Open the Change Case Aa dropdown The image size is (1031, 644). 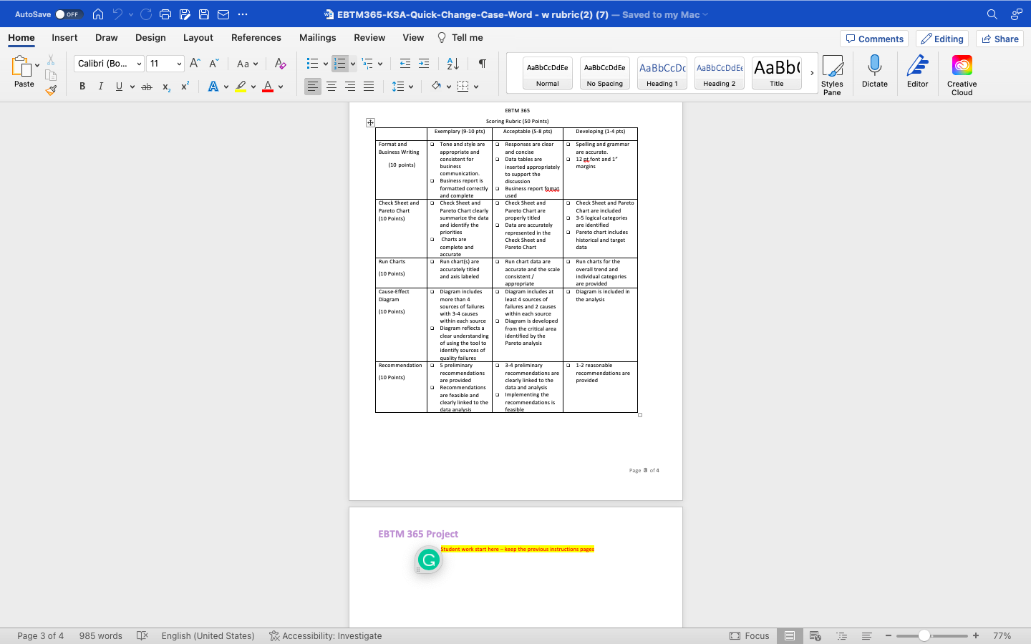[247, 64]
